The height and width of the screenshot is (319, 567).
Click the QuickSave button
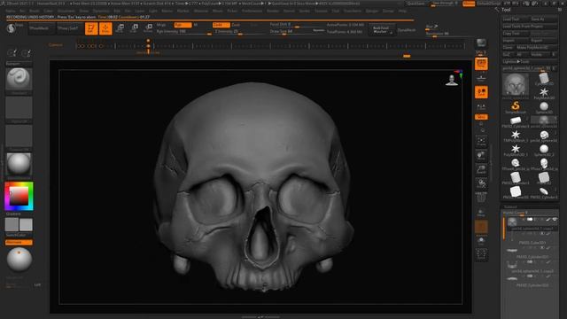click(x=416, y=4)
